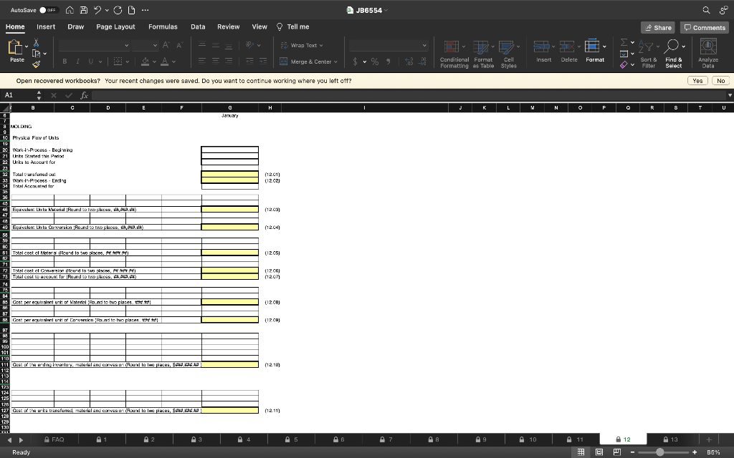The width and height of the screenshot is (734, 458).
Task: Open the Formulas ribbon tab
Action: 163,26
